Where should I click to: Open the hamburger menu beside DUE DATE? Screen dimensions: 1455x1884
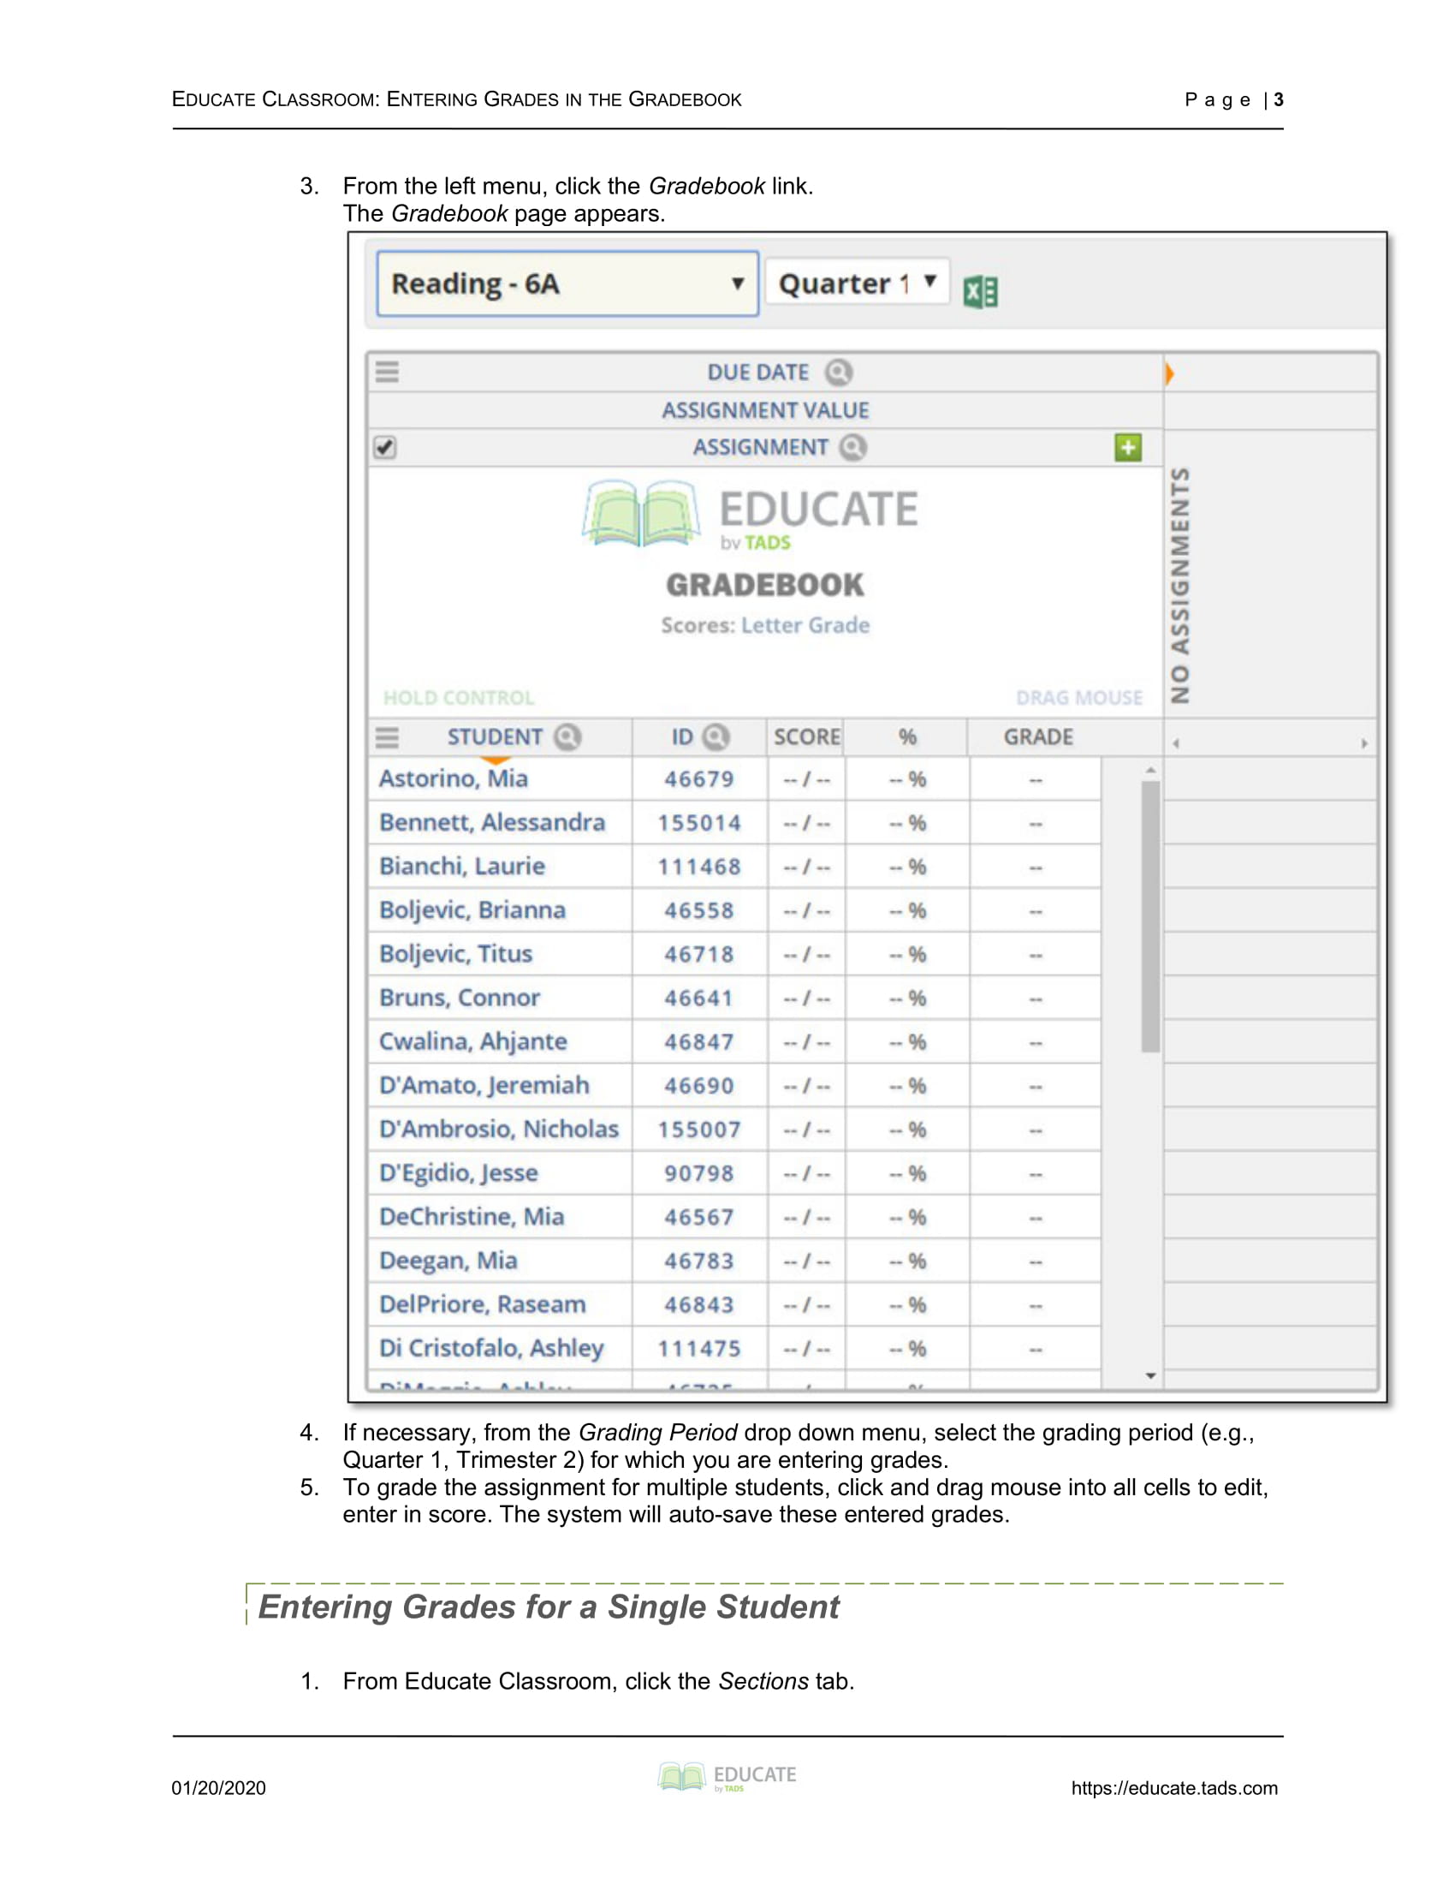point(387,372)
